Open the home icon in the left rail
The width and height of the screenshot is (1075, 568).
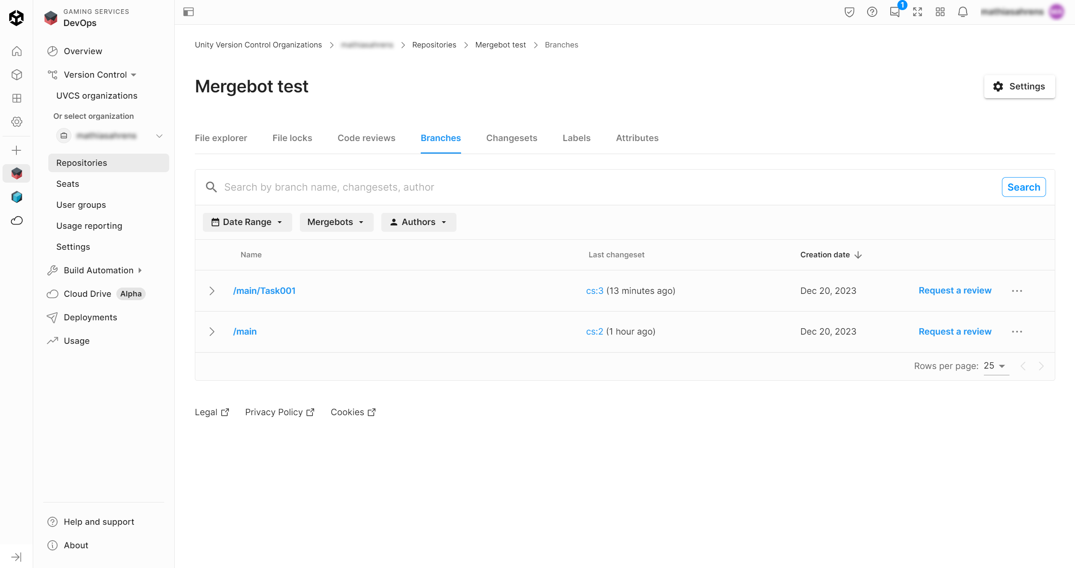[x=17, y=51]
